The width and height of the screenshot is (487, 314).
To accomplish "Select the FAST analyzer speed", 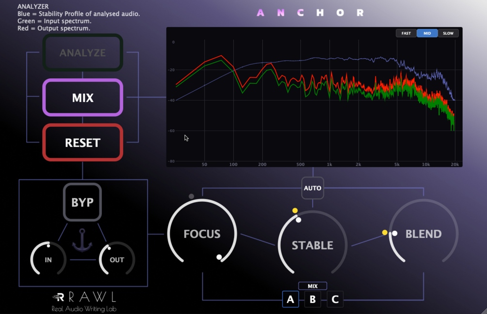I will pos(406,33).
